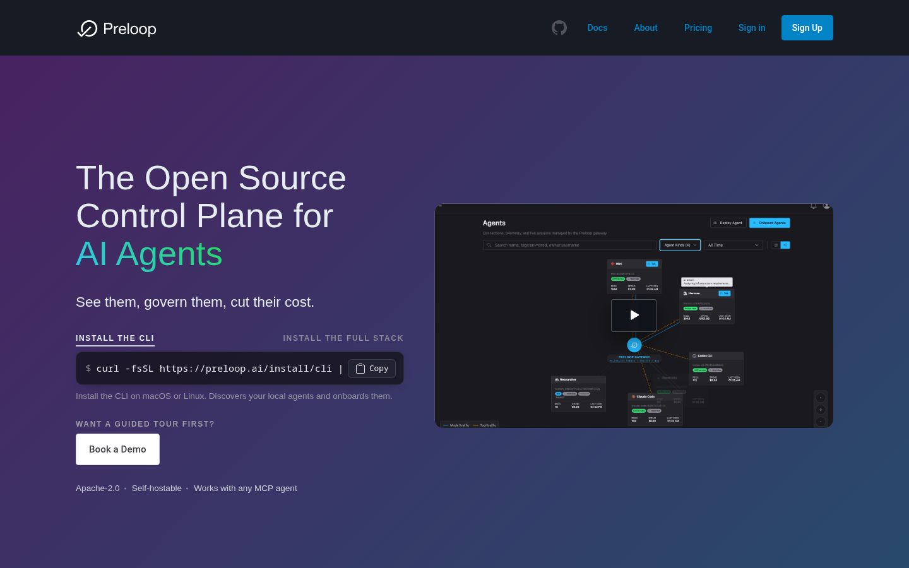
Task: Click 'Works with any MCP agent' text
Action: (246, 488)
